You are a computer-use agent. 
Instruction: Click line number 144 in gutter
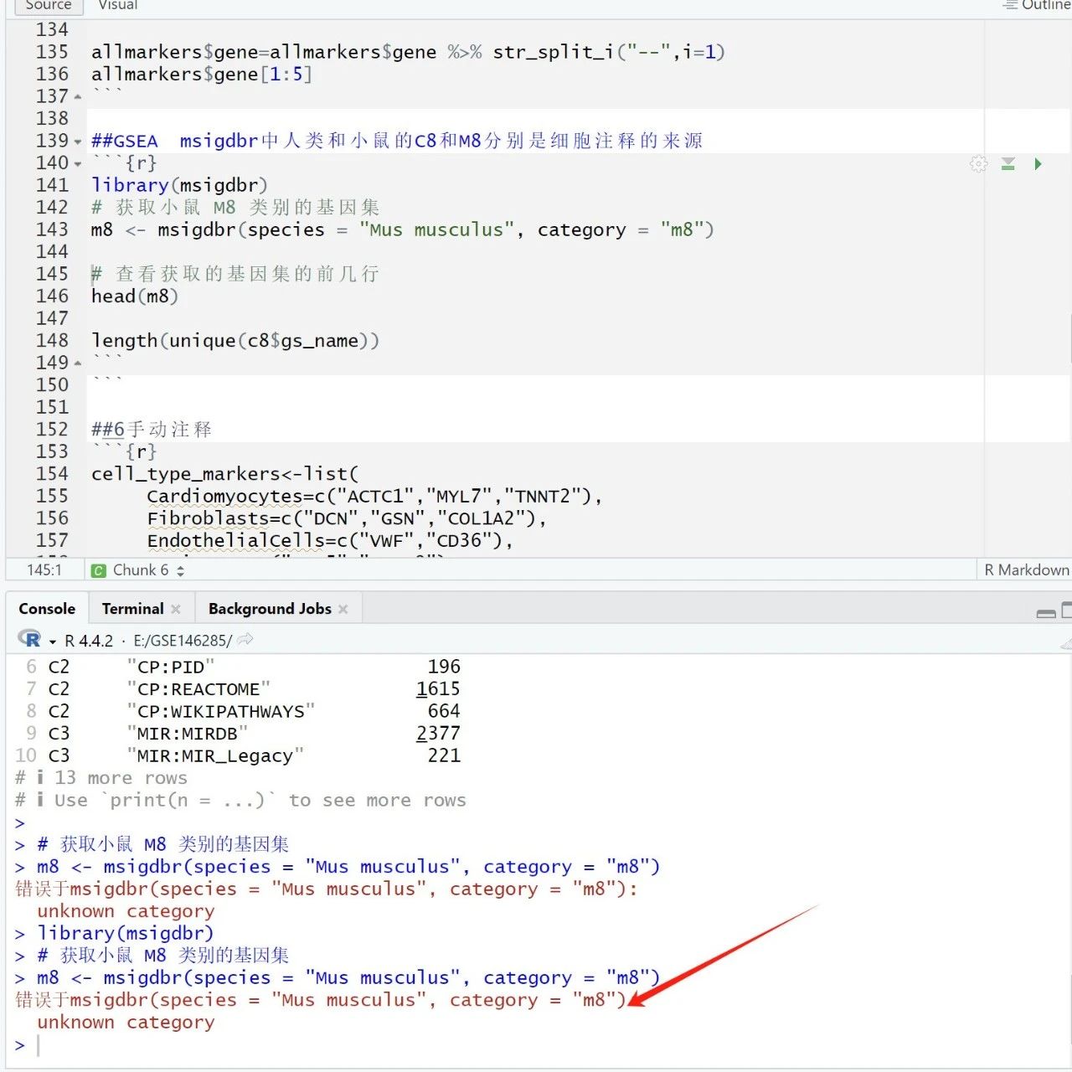coord(52,252)
